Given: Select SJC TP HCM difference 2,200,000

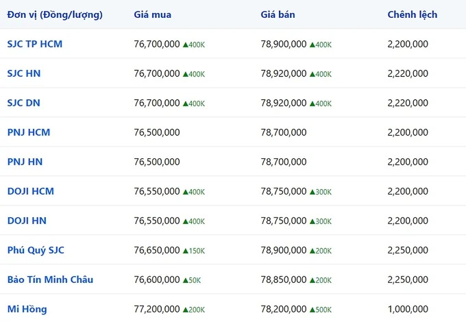Looking at the screenshot, I should pyautogui.click(x=408, y=44).
